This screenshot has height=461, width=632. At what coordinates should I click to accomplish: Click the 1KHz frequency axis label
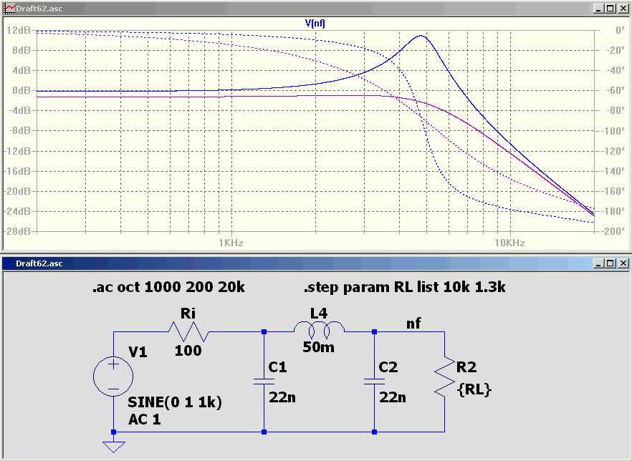[231, 243]
